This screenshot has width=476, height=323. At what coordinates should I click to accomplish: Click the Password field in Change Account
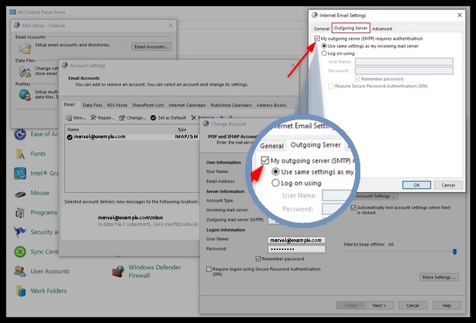297,249
